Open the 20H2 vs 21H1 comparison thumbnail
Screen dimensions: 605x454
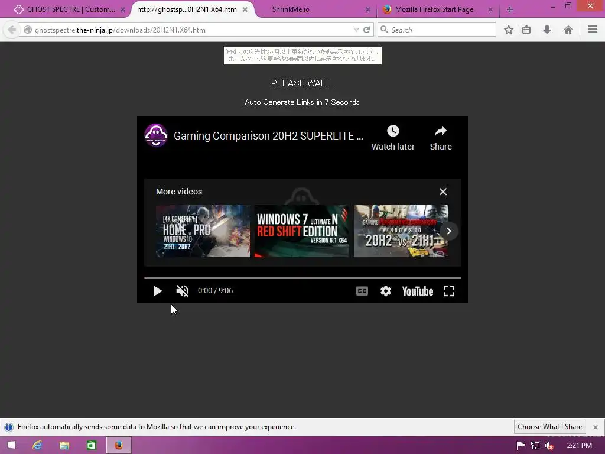[x=401, y=231]
